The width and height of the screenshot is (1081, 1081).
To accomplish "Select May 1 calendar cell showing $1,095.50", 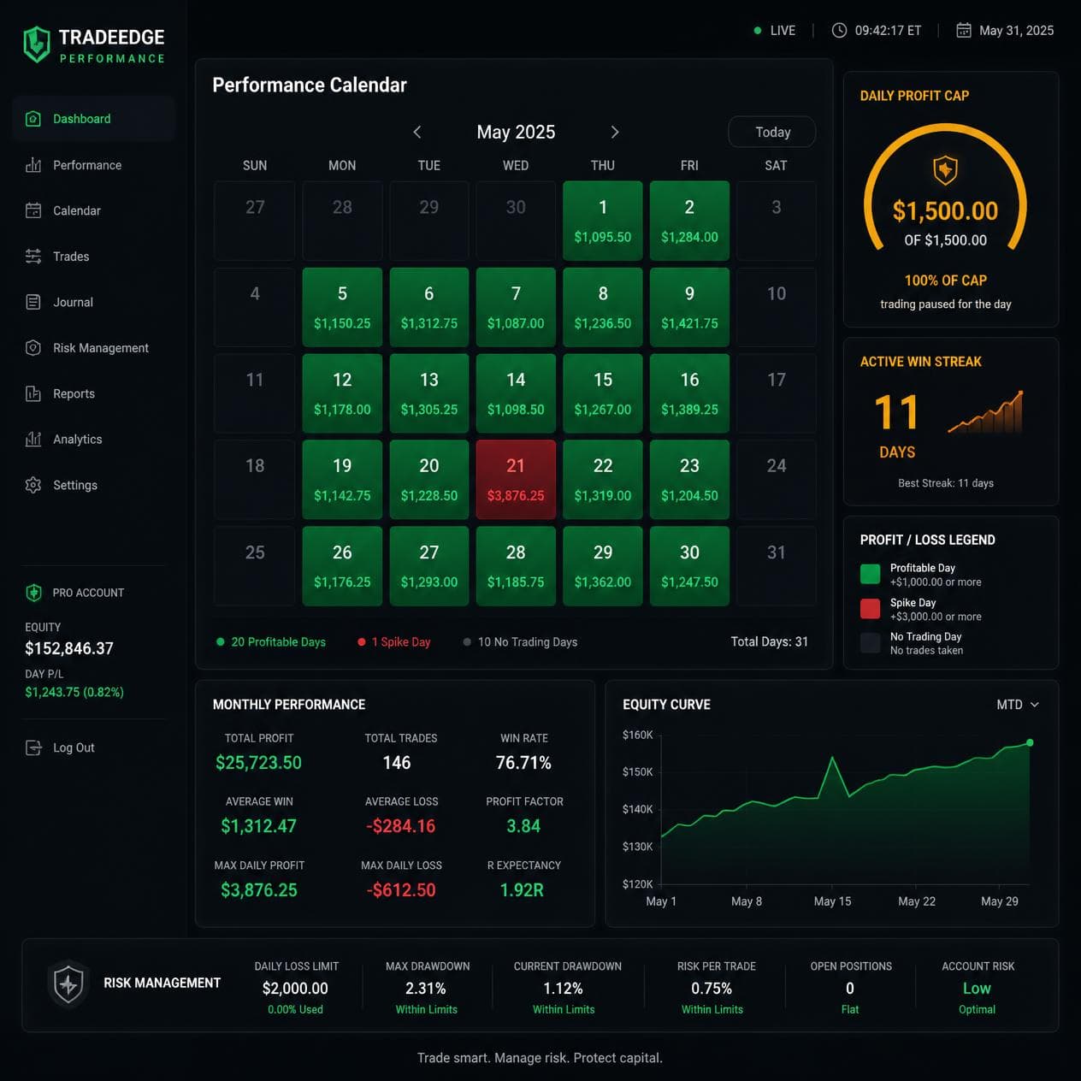I will (603, 221).
